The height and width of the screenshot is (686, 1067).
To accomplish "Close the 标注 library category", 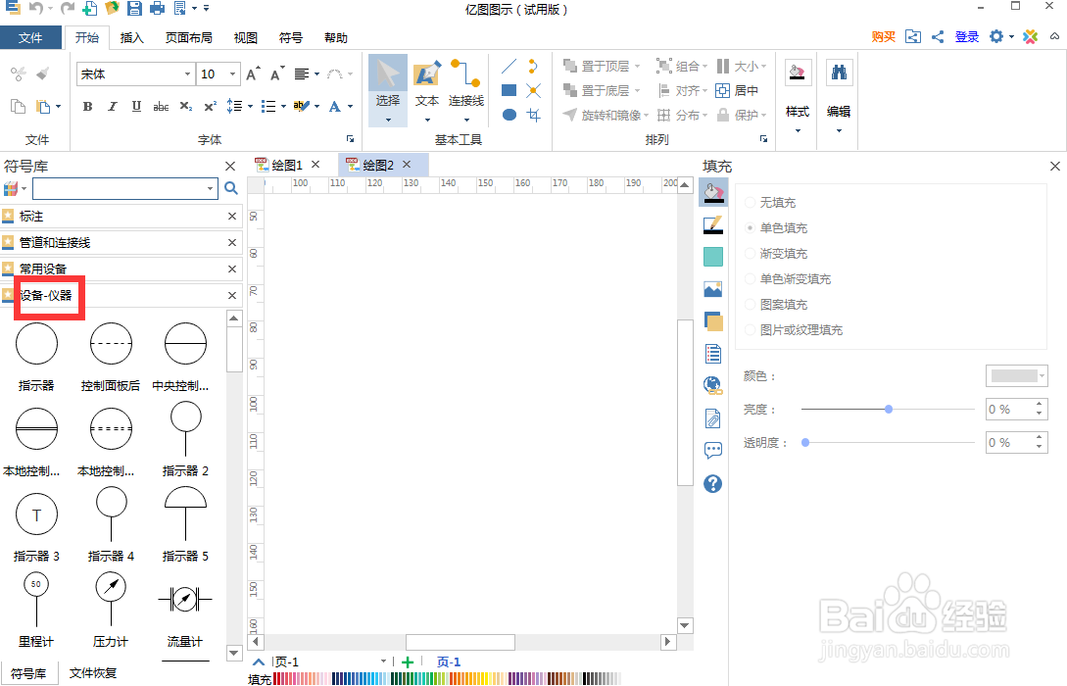I will (232, 217).
